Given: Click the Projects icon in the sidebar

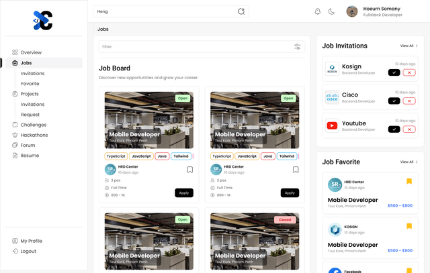Looking at the screenshot, I should [15, 94].
